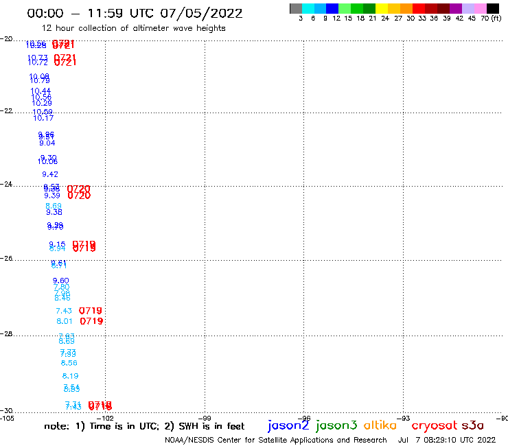This screenshot has width=508, height=446.
Task: Click the subtitle '12 hour collection of altimeter wave heights'
Action: 133,28
